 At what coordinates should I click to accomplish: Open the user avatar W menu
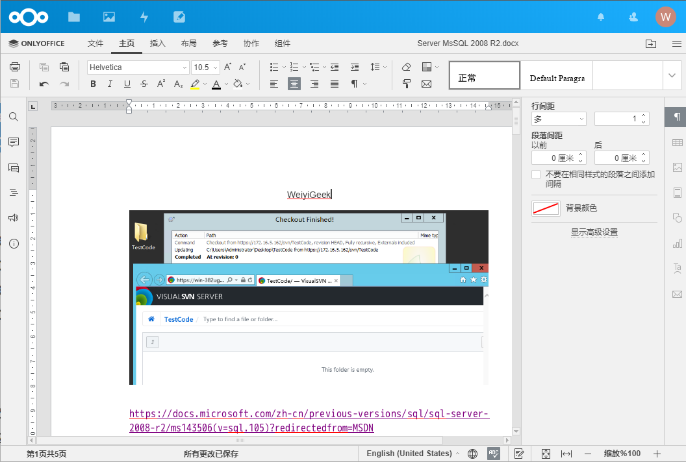coord(665,17)
